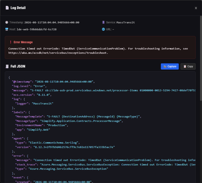Image resolution: width=202 pixels, height=183 pixels.
Task: Click the Host computer icon
Action: [7, 29]
